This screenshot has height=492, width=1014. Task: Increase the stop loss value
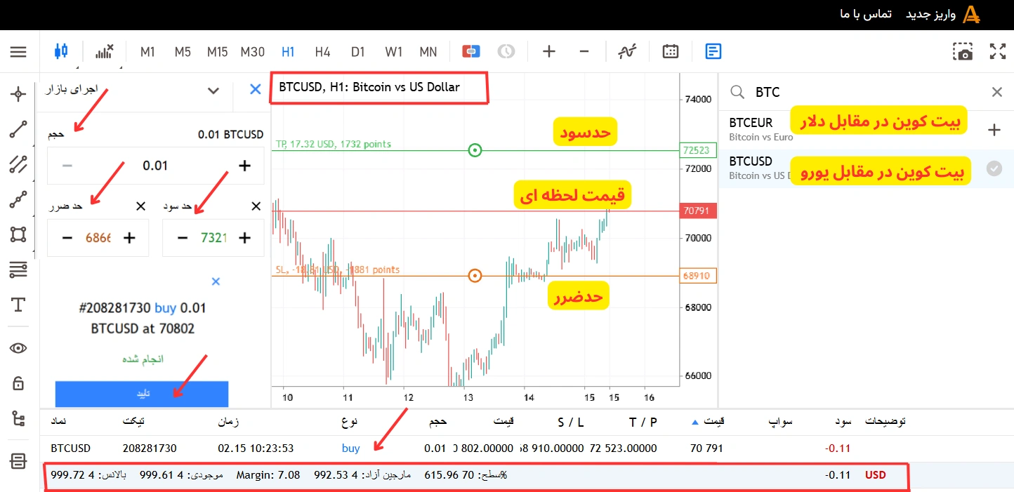pos(129,237)
